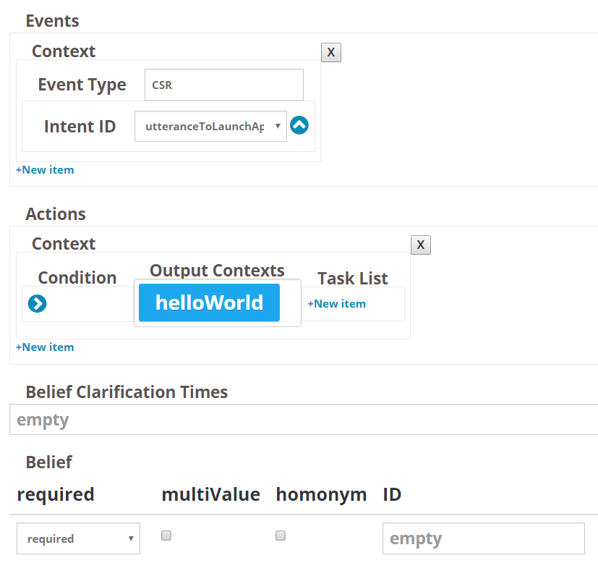Toggle the multiValue checkbox
Viewport: 598px width, 571px height.
tap(166, 536)
